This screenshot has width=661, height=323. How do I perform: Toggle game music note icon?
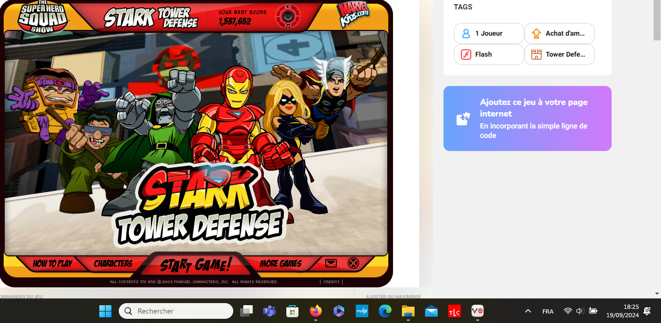(288, 25)
